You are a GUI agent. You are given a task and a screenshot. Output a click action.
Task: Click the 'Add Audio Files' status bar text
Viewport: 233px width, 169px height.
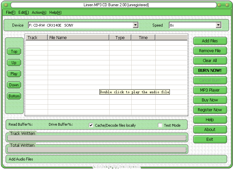tap(21, 159)
